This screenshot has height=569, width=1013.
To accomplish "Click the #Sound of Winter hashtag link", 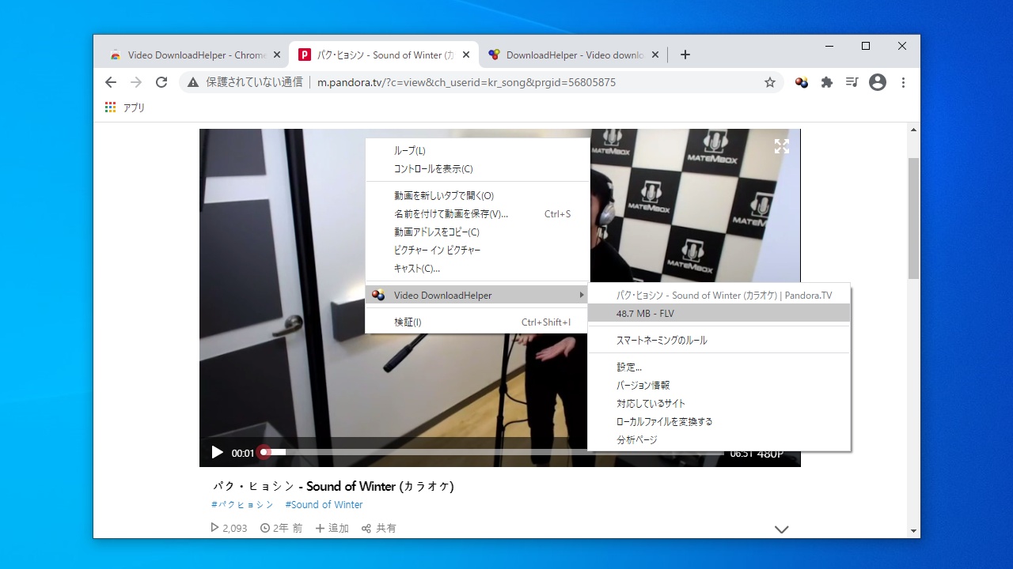I will point(324,505).
